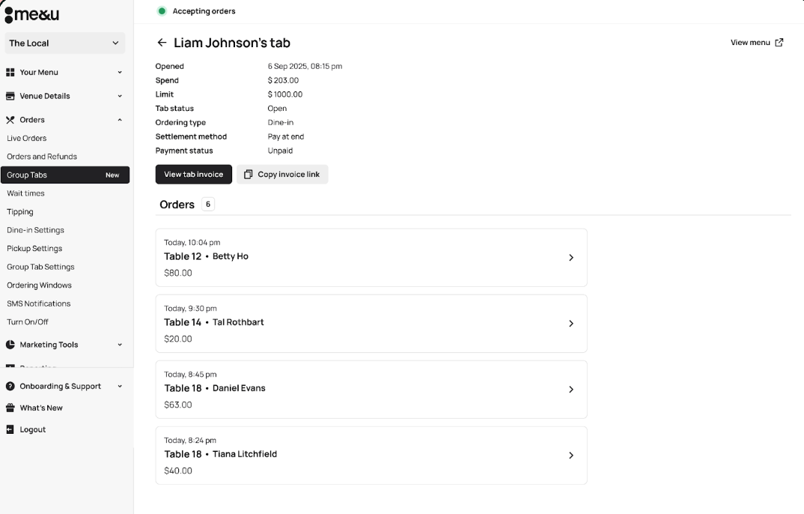804x514 pixels.
Task: Click the back arrow beside Liam Johnson's tab
Action: tap(162, 43)
